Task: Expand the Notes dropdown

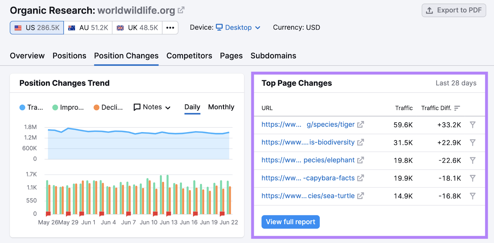Action: click(x=152, y=107)
